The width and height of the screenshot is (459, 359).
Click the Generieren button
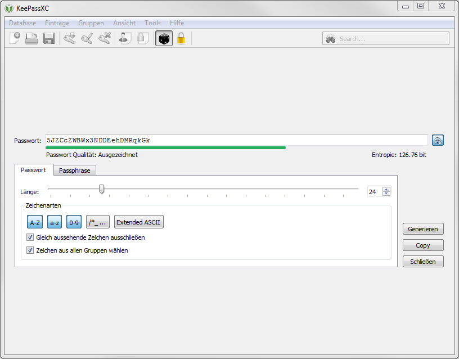pos(423,229)
